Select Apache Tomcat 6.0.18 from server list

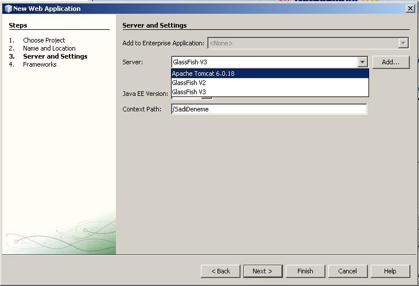click(270, 74)
